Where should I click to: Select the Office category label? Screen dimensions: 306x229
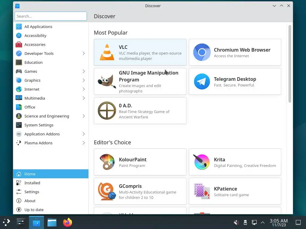(30, 107)
